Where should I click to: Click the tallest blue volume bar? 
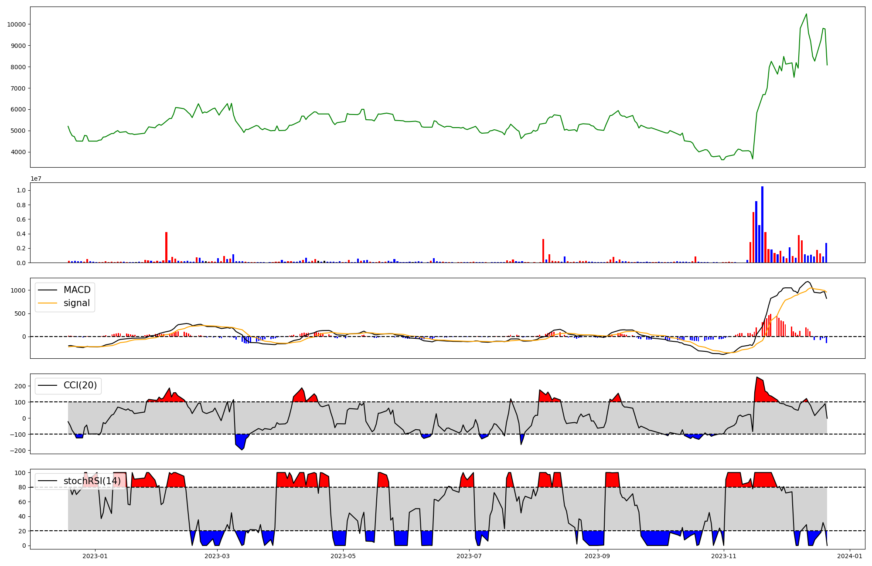[762, 224]
